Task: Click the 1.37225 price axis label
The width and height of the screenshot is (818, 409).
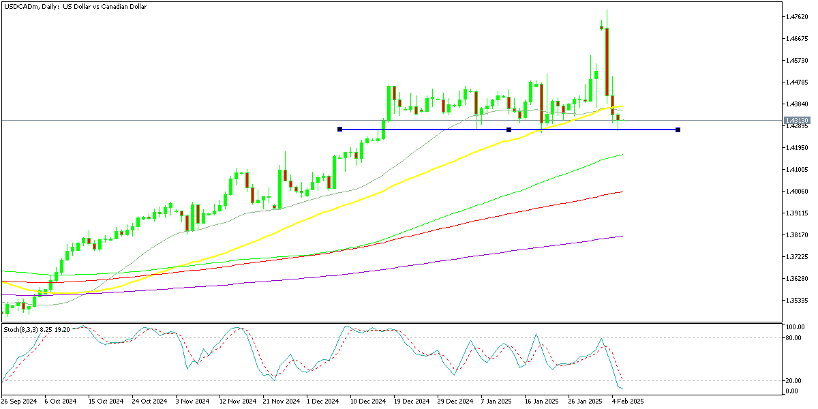Action: (x=796, y=256)
